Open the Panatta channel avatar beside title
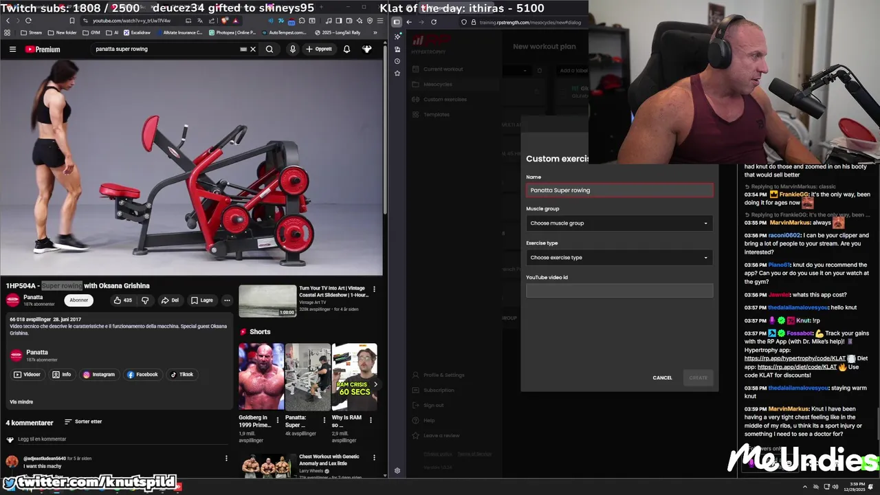Viewport: 880px width, 495px height. (12, 300)
